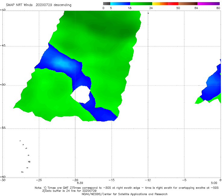Click the green 18–34 color bar segment
Viewport: 223px width, 196px height.
coord(141,4)
